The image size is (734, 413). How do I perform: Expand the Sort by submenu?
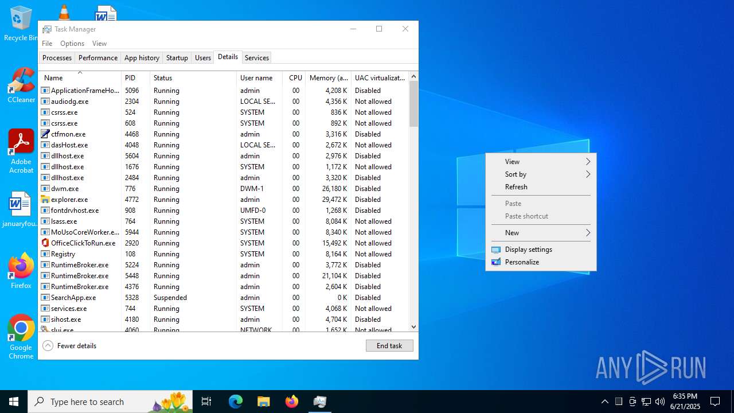[x=541, y=174]
